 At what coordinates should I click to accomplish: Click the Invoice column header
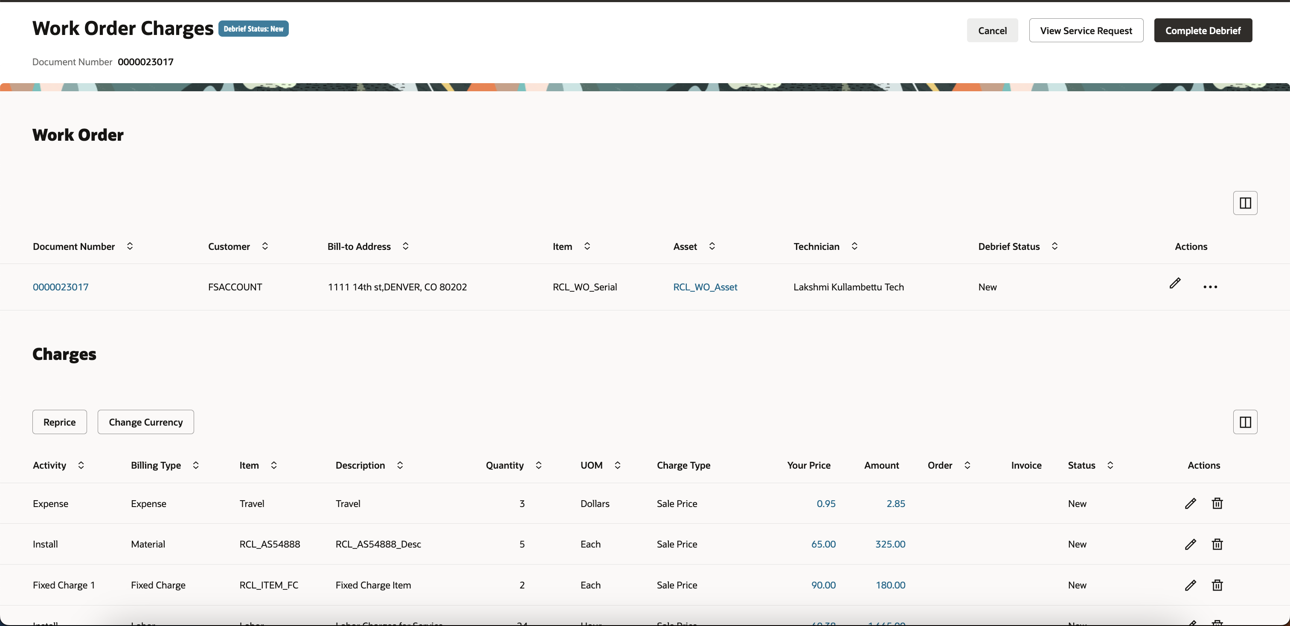(x=1026, y=465)
